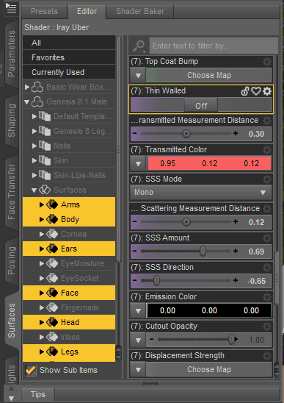Viewport: 284px width, 403px height.
Task: Click Transmitted Color red swatch
Action: [209, 164]
